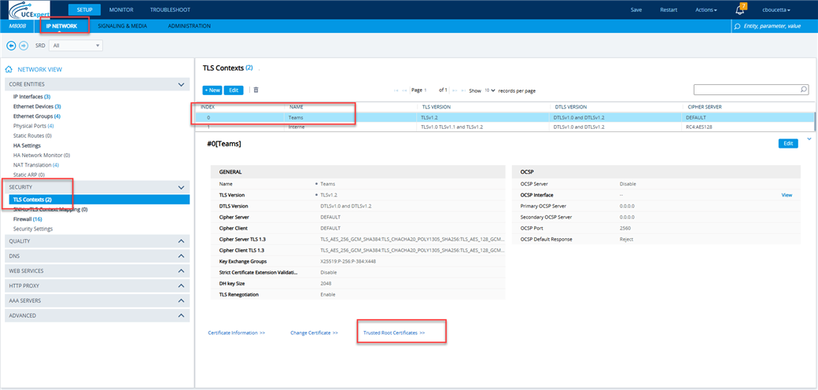818x390 pixels.
Task: Click the back navigation arrow icon
Action: point(11,46)
